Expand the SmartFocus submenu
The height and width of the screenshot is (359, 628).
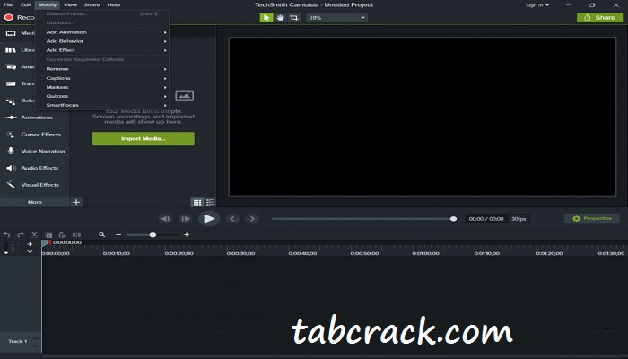(102, 105)
